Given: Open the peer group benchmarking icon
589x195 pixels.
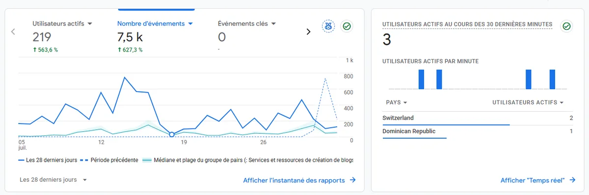Looking at the screenshot, I should coord(328,26).
